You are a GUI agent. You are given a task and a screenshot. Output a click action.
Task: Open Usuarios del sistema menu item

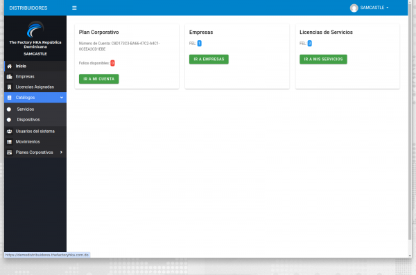pyautogui.click(x=35, y=132)
